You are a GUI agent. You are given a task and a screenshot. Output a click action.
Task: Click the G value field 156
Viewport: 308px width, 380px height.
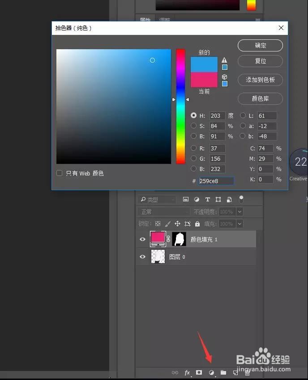click(217, 159)
